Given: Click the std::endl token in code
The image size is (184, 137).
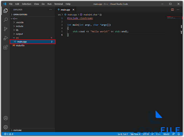Looking at the screenshot, I should tap(121, 32).
